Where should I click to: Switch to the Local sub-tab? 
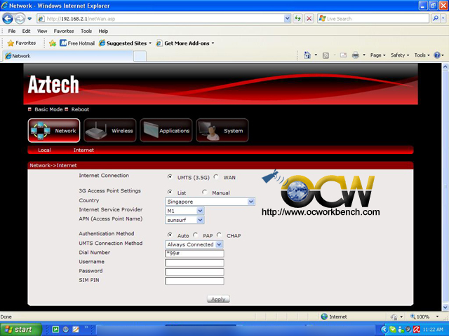tap(44, 150)
